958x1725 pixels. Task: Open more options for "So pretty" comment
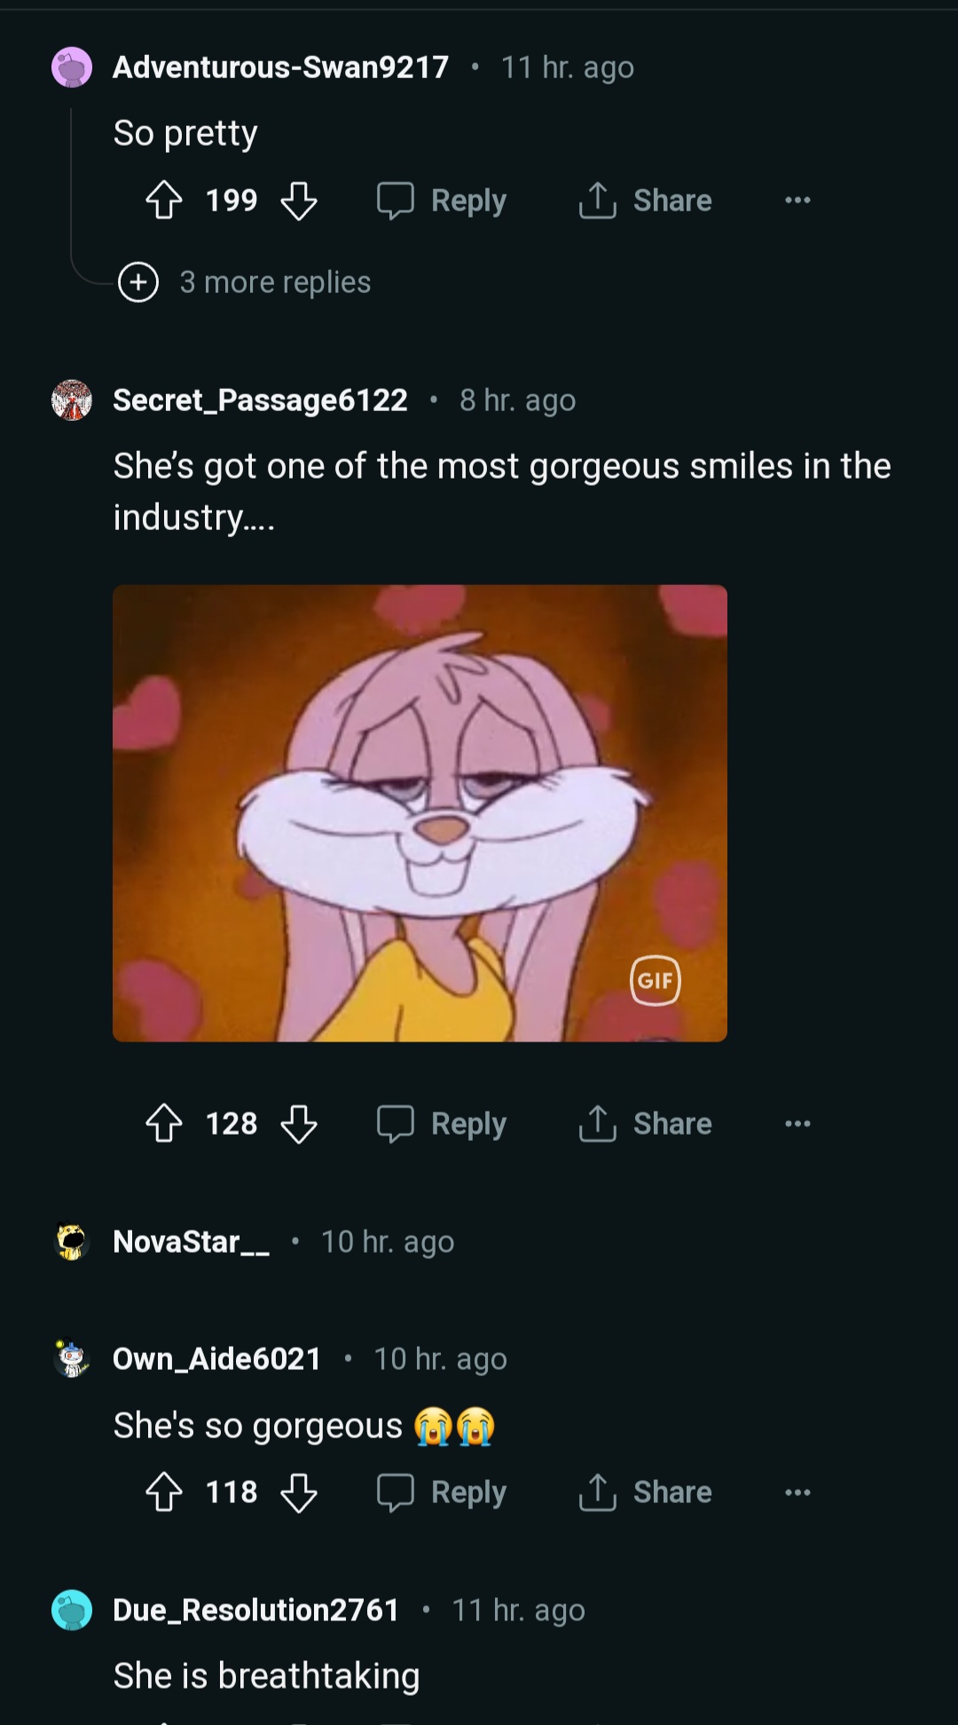click(797, 201)
